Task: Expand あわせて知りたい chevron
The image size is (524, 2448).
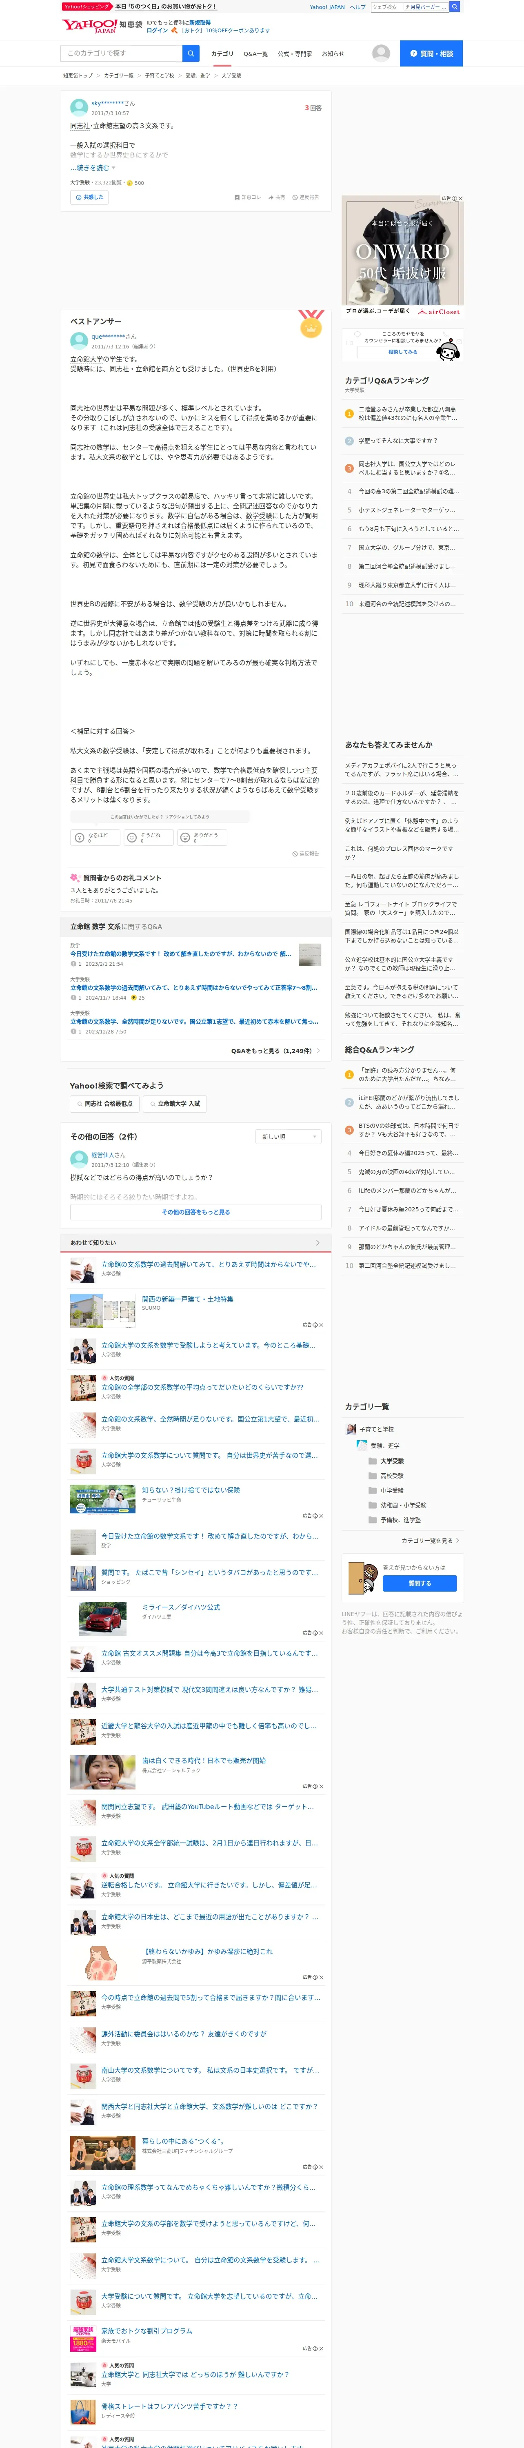Action: [318, 1243]
